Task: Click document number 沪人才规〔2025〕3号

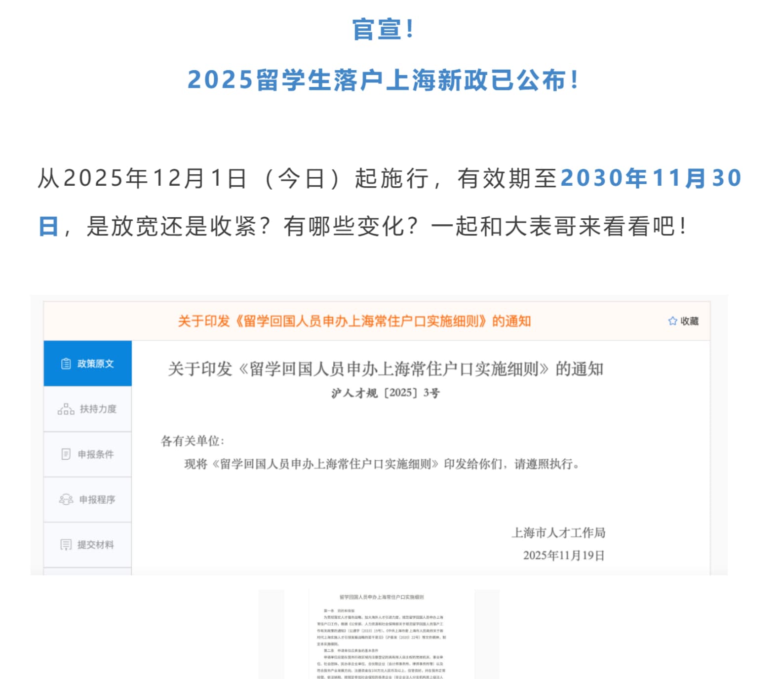Action: click(x=385, y=393)
